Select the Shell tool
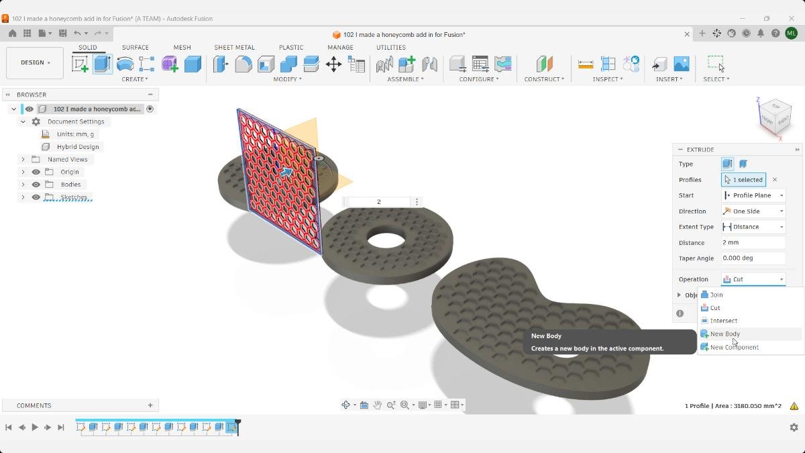Screen dimensions: 805x453 pos(266,64)
